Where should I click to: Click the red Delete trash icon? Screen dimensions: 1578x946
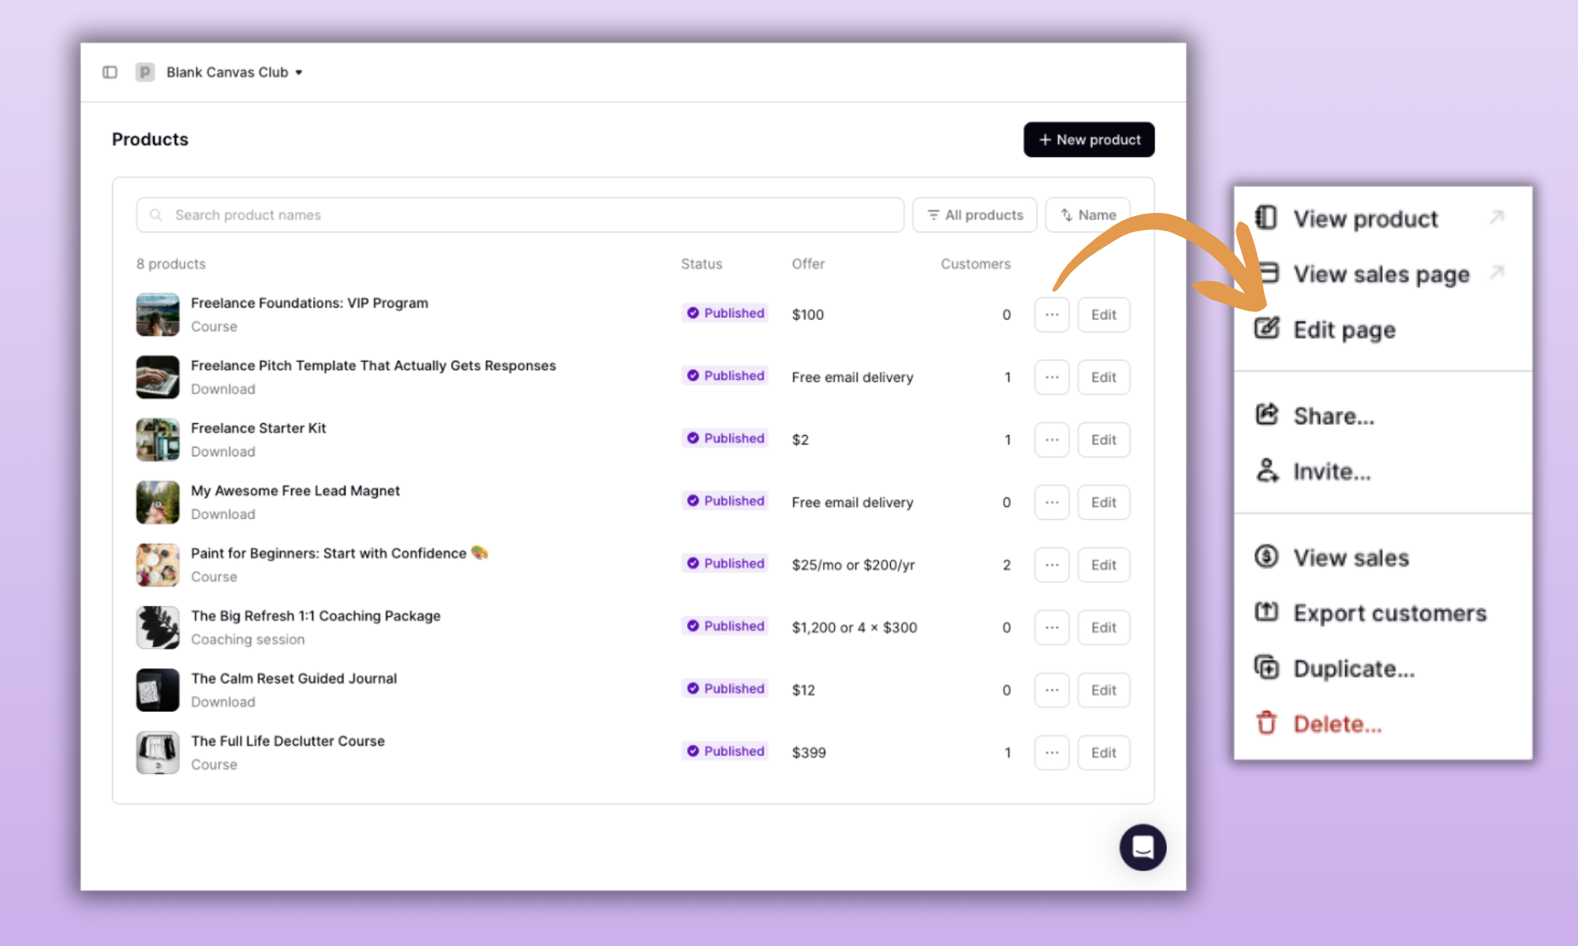1267,723
